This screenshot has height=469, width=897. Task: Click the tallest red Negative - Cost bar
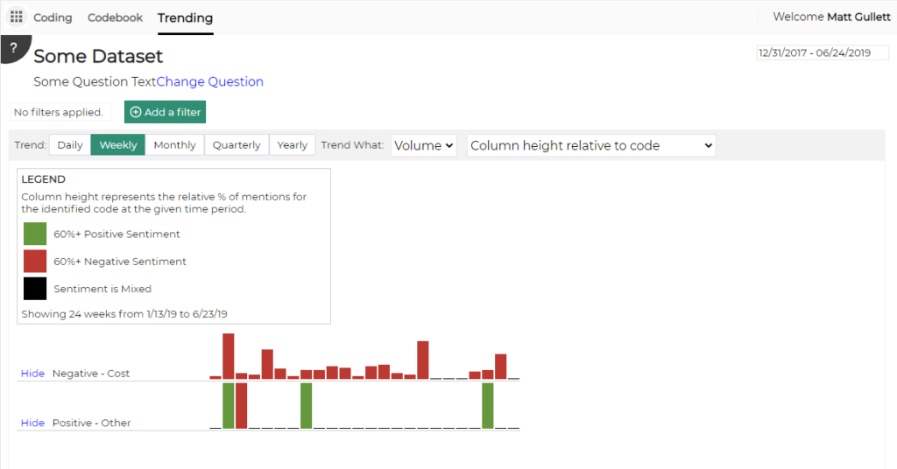229,356
